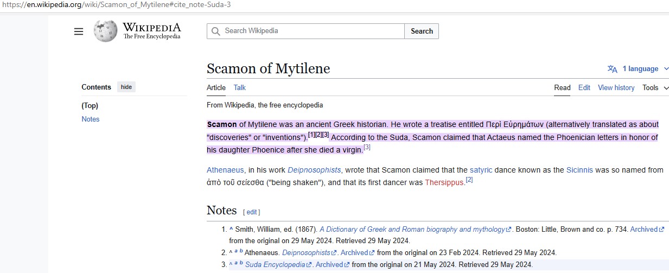This screenshot has height=273, width=669.
Task: Click back-link 'b' of note 2
Action: pos(241,251)
